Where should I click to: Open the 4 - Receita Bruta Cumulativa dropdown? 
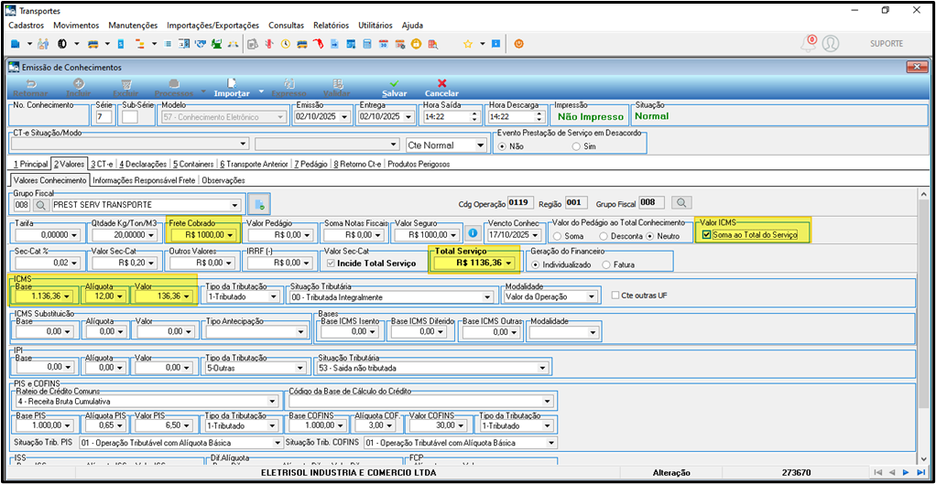[x=274, y=401]
